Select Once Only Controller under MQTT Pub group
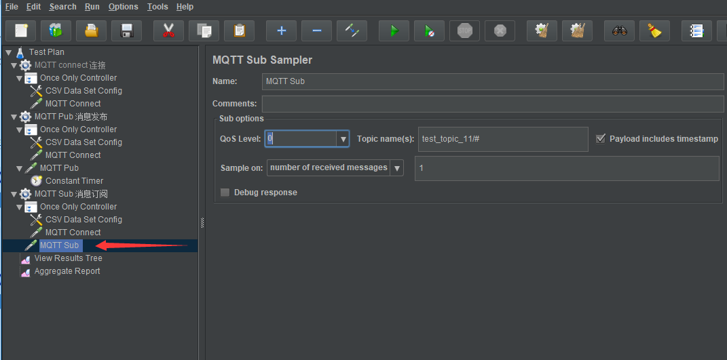 (78, 129)
